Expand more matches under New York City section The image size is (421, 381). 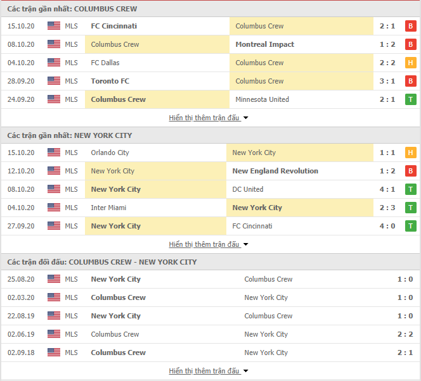pyautogui.click(x=208, y=244)
